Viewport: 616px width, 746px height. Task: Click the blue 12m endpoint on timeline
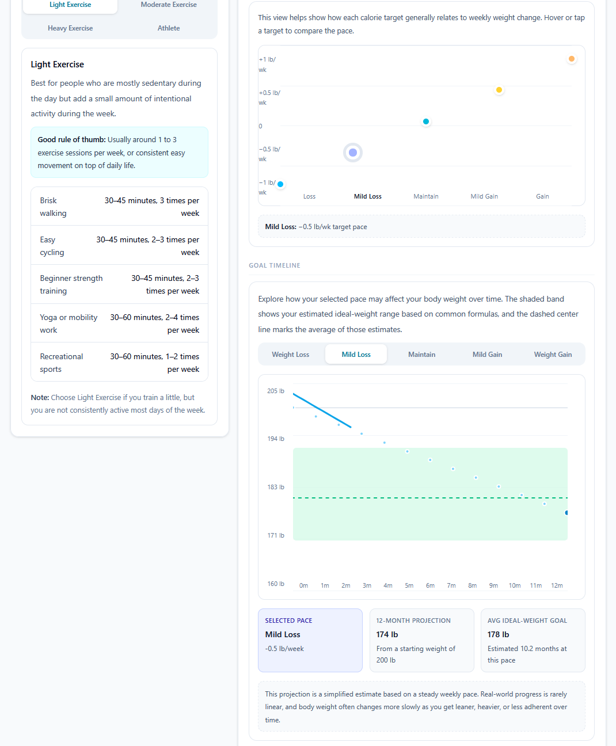pos(566,512)
